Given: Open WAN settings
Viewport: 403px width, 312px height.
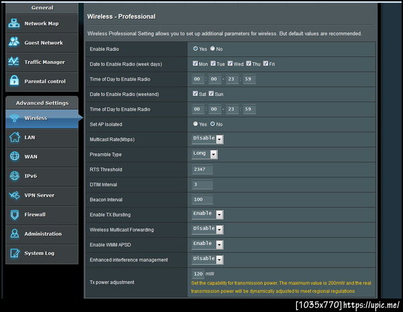Looking at the screenshot, I should coord(42,156).
